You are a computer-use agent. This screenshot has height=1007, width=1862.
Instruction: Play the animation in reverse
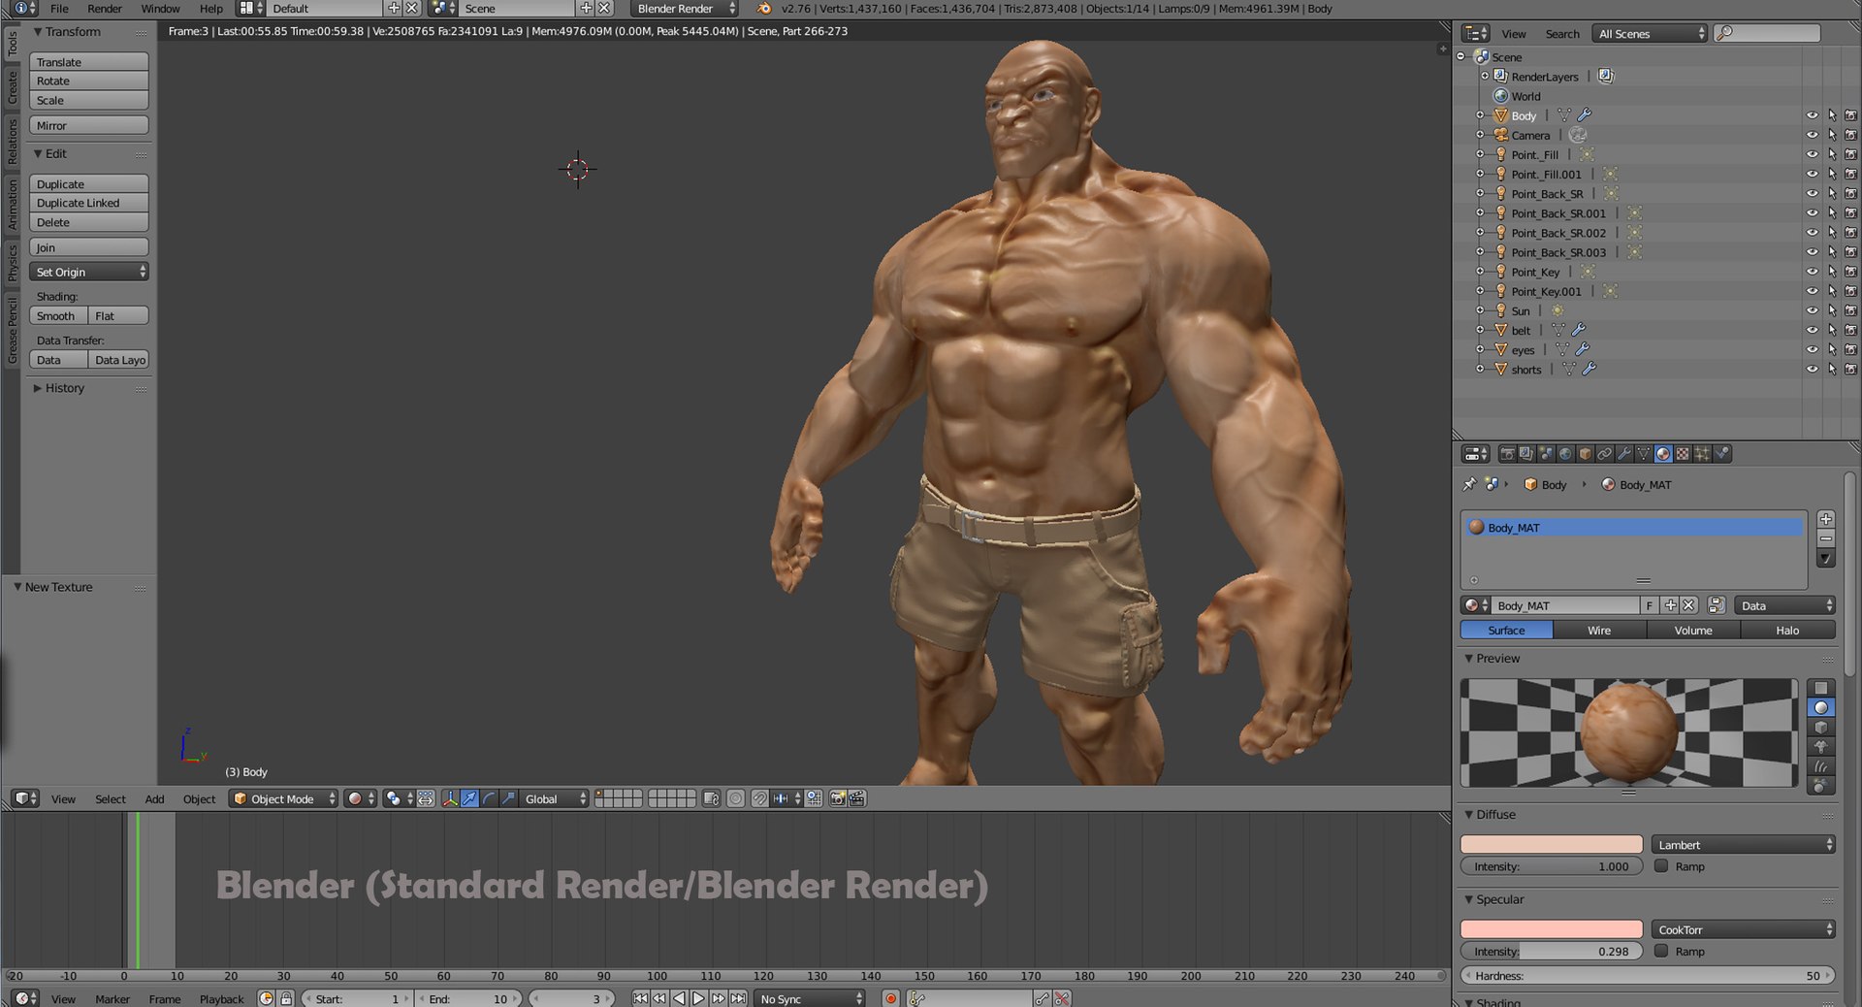click(x=679, y=998)
